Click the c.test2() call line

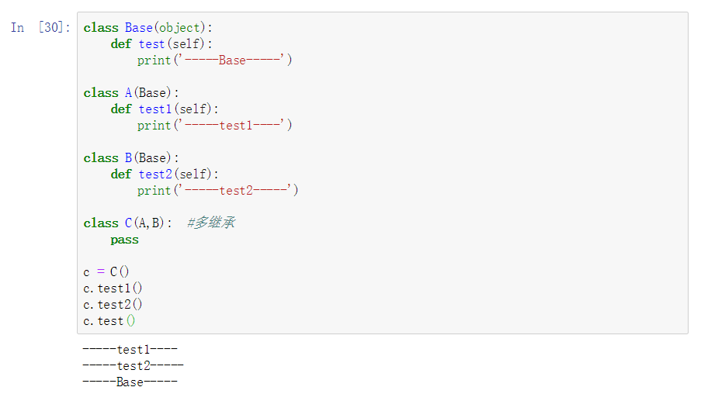click(113, 305)
